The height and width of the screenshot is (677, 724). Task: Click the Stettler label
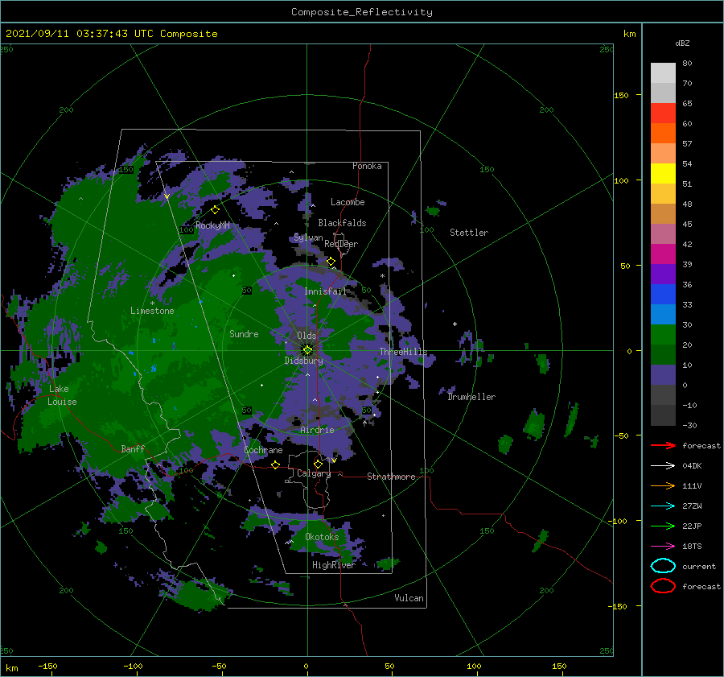(469, 233)
